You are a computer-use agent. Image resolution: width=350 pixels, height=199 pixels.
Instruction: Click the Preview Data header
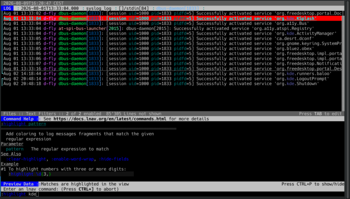[x=20, y=184]
